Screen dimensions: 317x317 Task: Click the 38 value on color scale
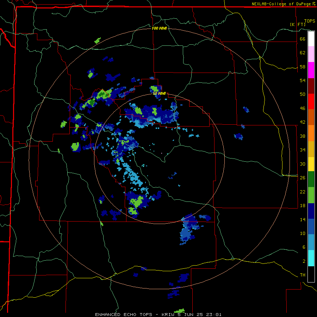pyautogui.click(x=303, y=136)
